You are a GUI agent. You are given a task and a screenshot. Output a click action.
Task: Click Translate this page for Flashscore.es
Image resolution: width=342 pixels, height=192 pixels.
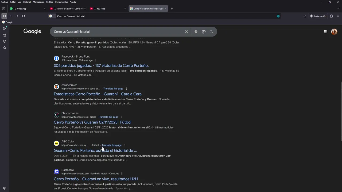coord(108,117)
